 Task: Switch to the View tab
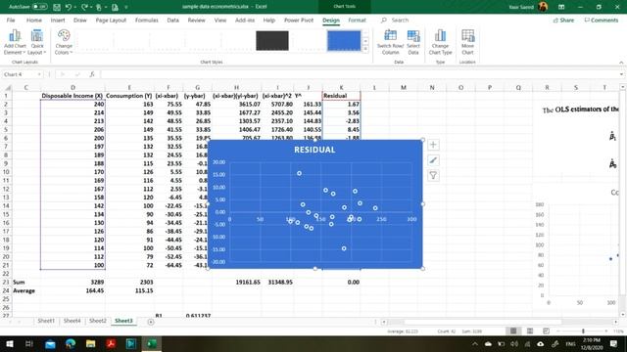coord(219,20)
